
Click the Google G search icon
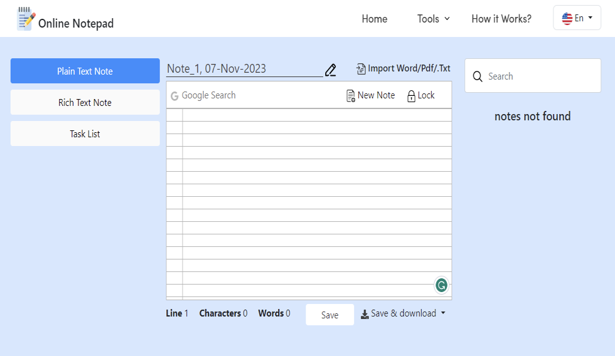[174, 96]
